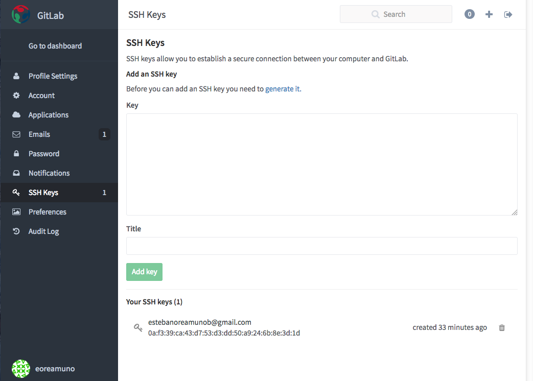Screen dimensions: 533x381
Task: Focus the Key text area
Action: coord(321,164)
